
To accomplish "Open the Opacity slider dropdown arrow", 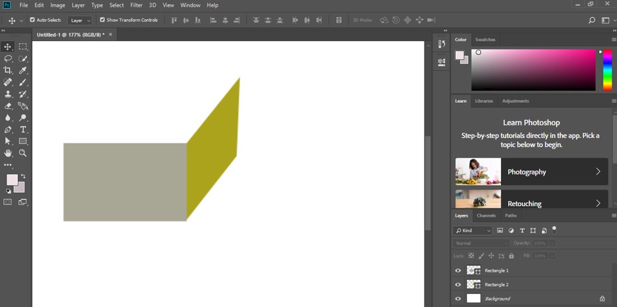I will pos(552,243).
